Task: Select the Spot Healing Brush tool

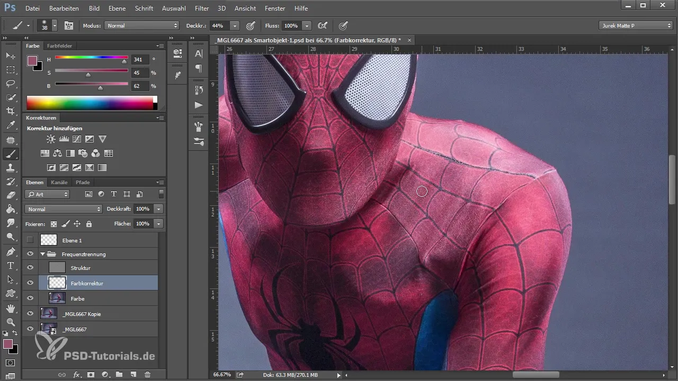Action: click(x=10, y=140)
